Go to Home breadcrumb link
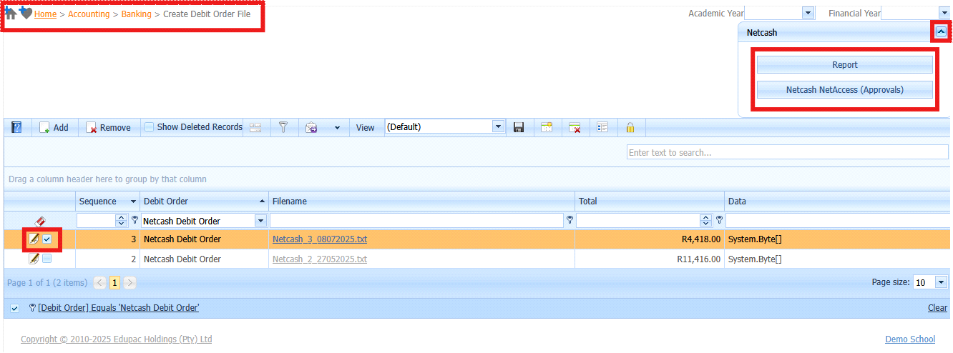The image size is (953, 353). 45,14
